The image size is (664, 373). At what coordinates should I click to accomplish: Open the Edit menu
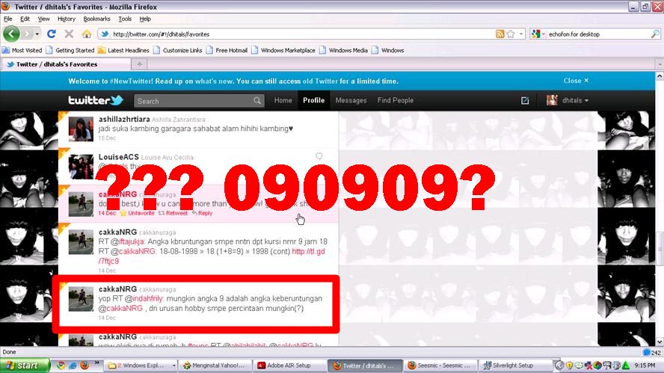click(x=25, y=19)
